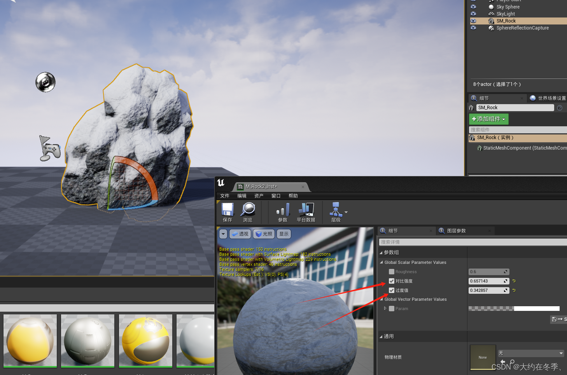Screen dimensions: 567x375
Task: Select the yellow sphere material thumbnail
Action: [x=30, y=341]
